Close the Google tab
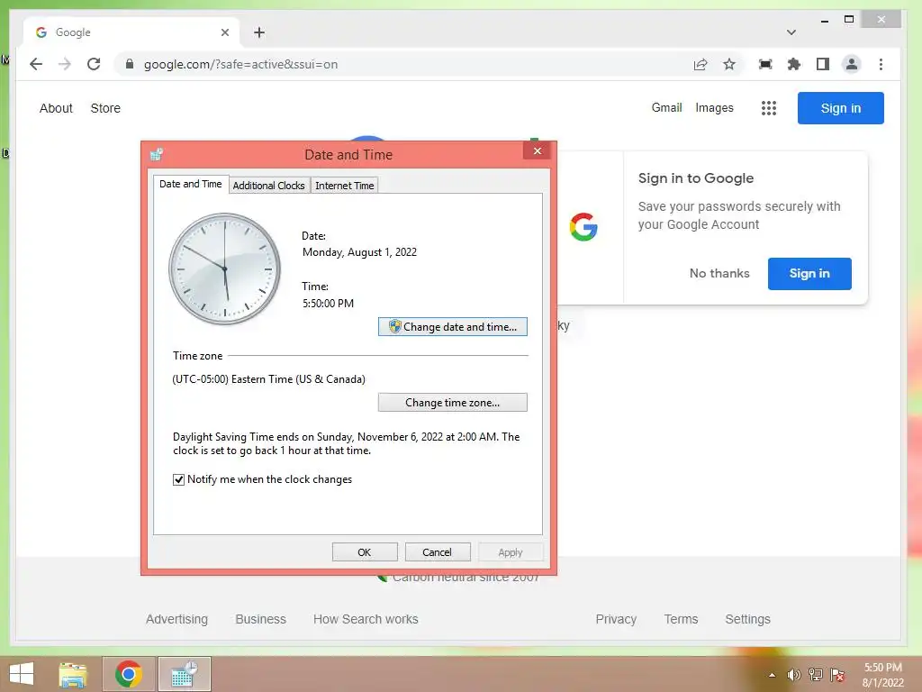 point(224,32)
